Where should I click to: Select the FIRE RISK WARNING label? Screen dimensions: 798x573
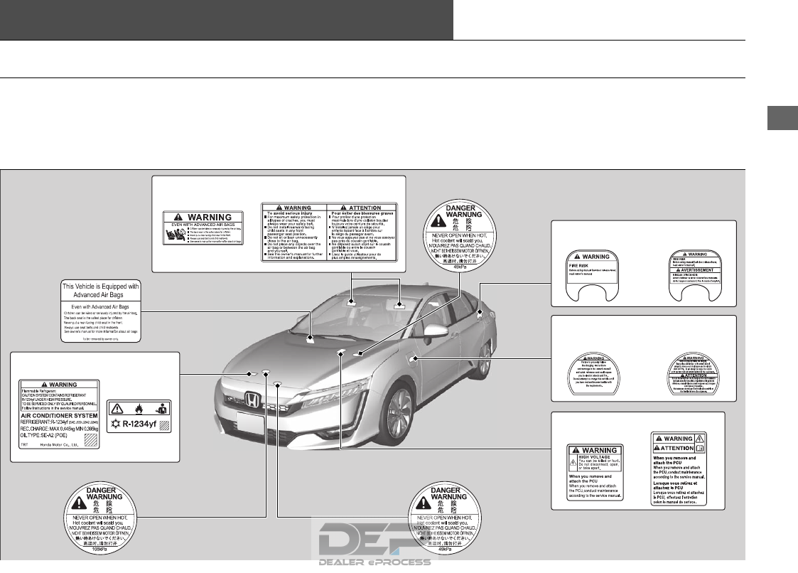coord(593,276)
